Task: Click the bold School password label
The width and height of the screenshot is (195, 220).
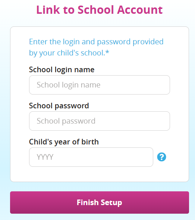Action: (x=59, y=106)
